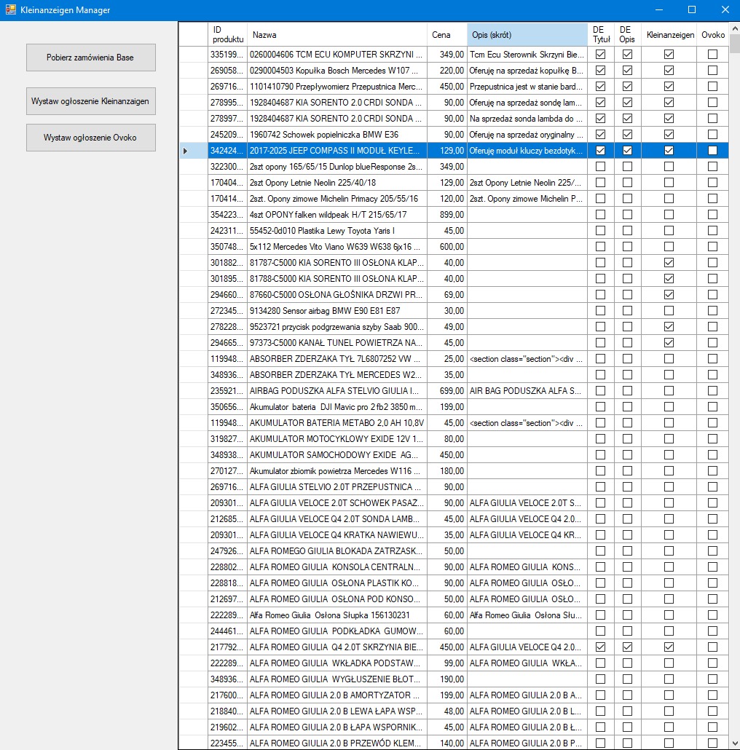This screenshot has height=750, width=740.
Task: Click the scrollbar down arrow
Action: [x=735, y=743]
